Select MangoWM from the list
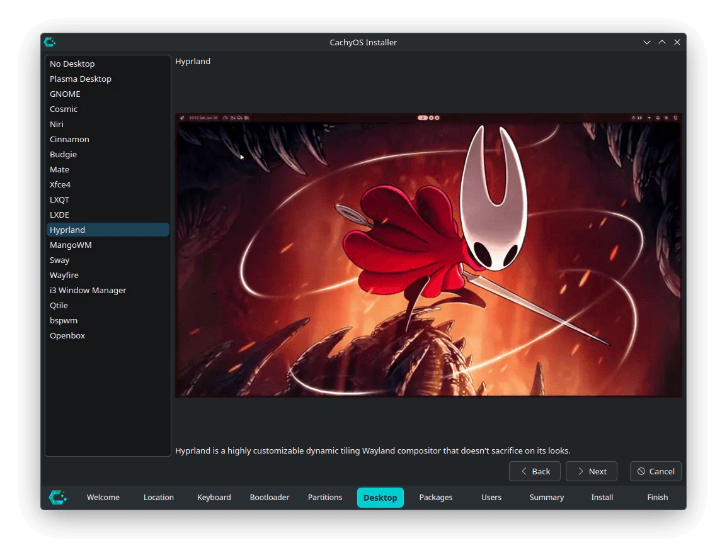727x558 pixels. coord(108,245)
